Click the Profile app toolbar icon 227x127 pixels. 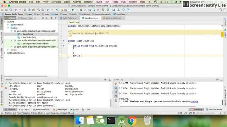90,10
